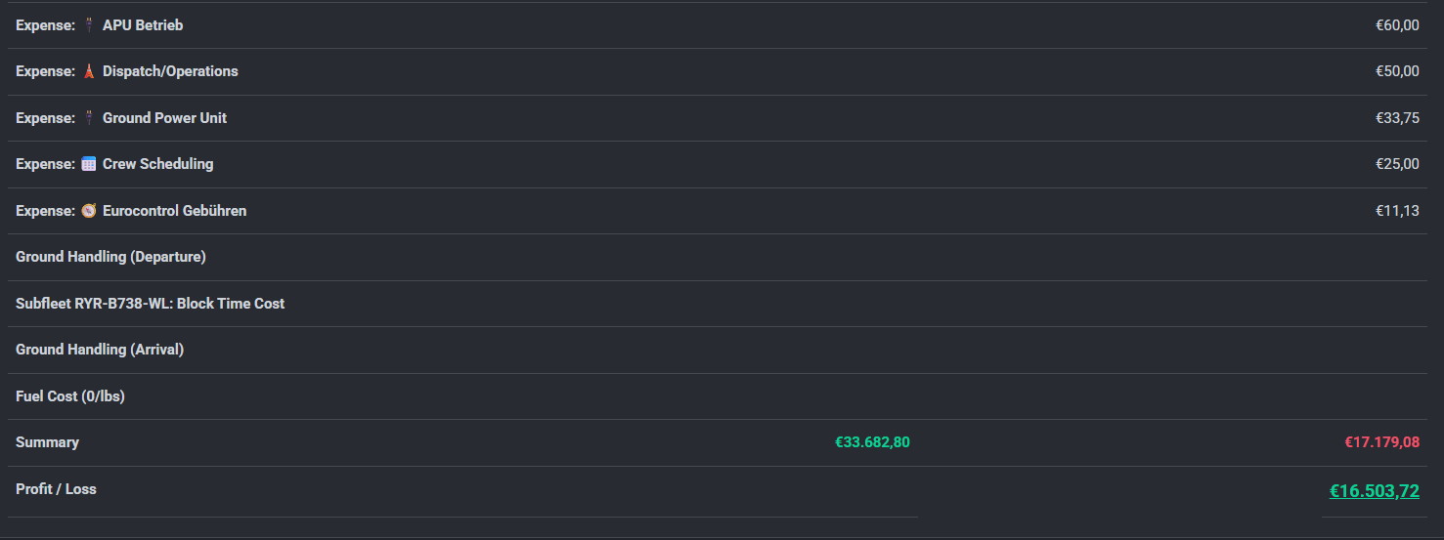
Task: Select the Ground Handling (Arrival) row
Action: 100,350
